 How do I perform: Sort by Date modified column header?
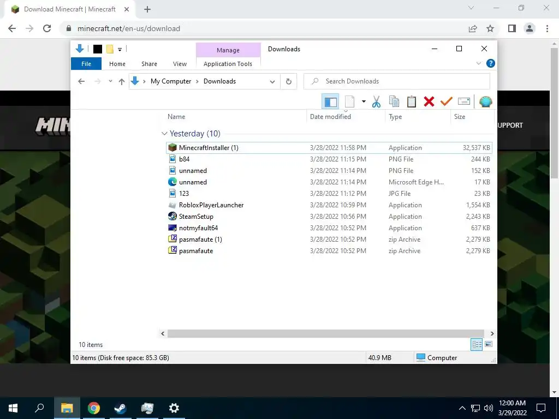click(346, 117)
